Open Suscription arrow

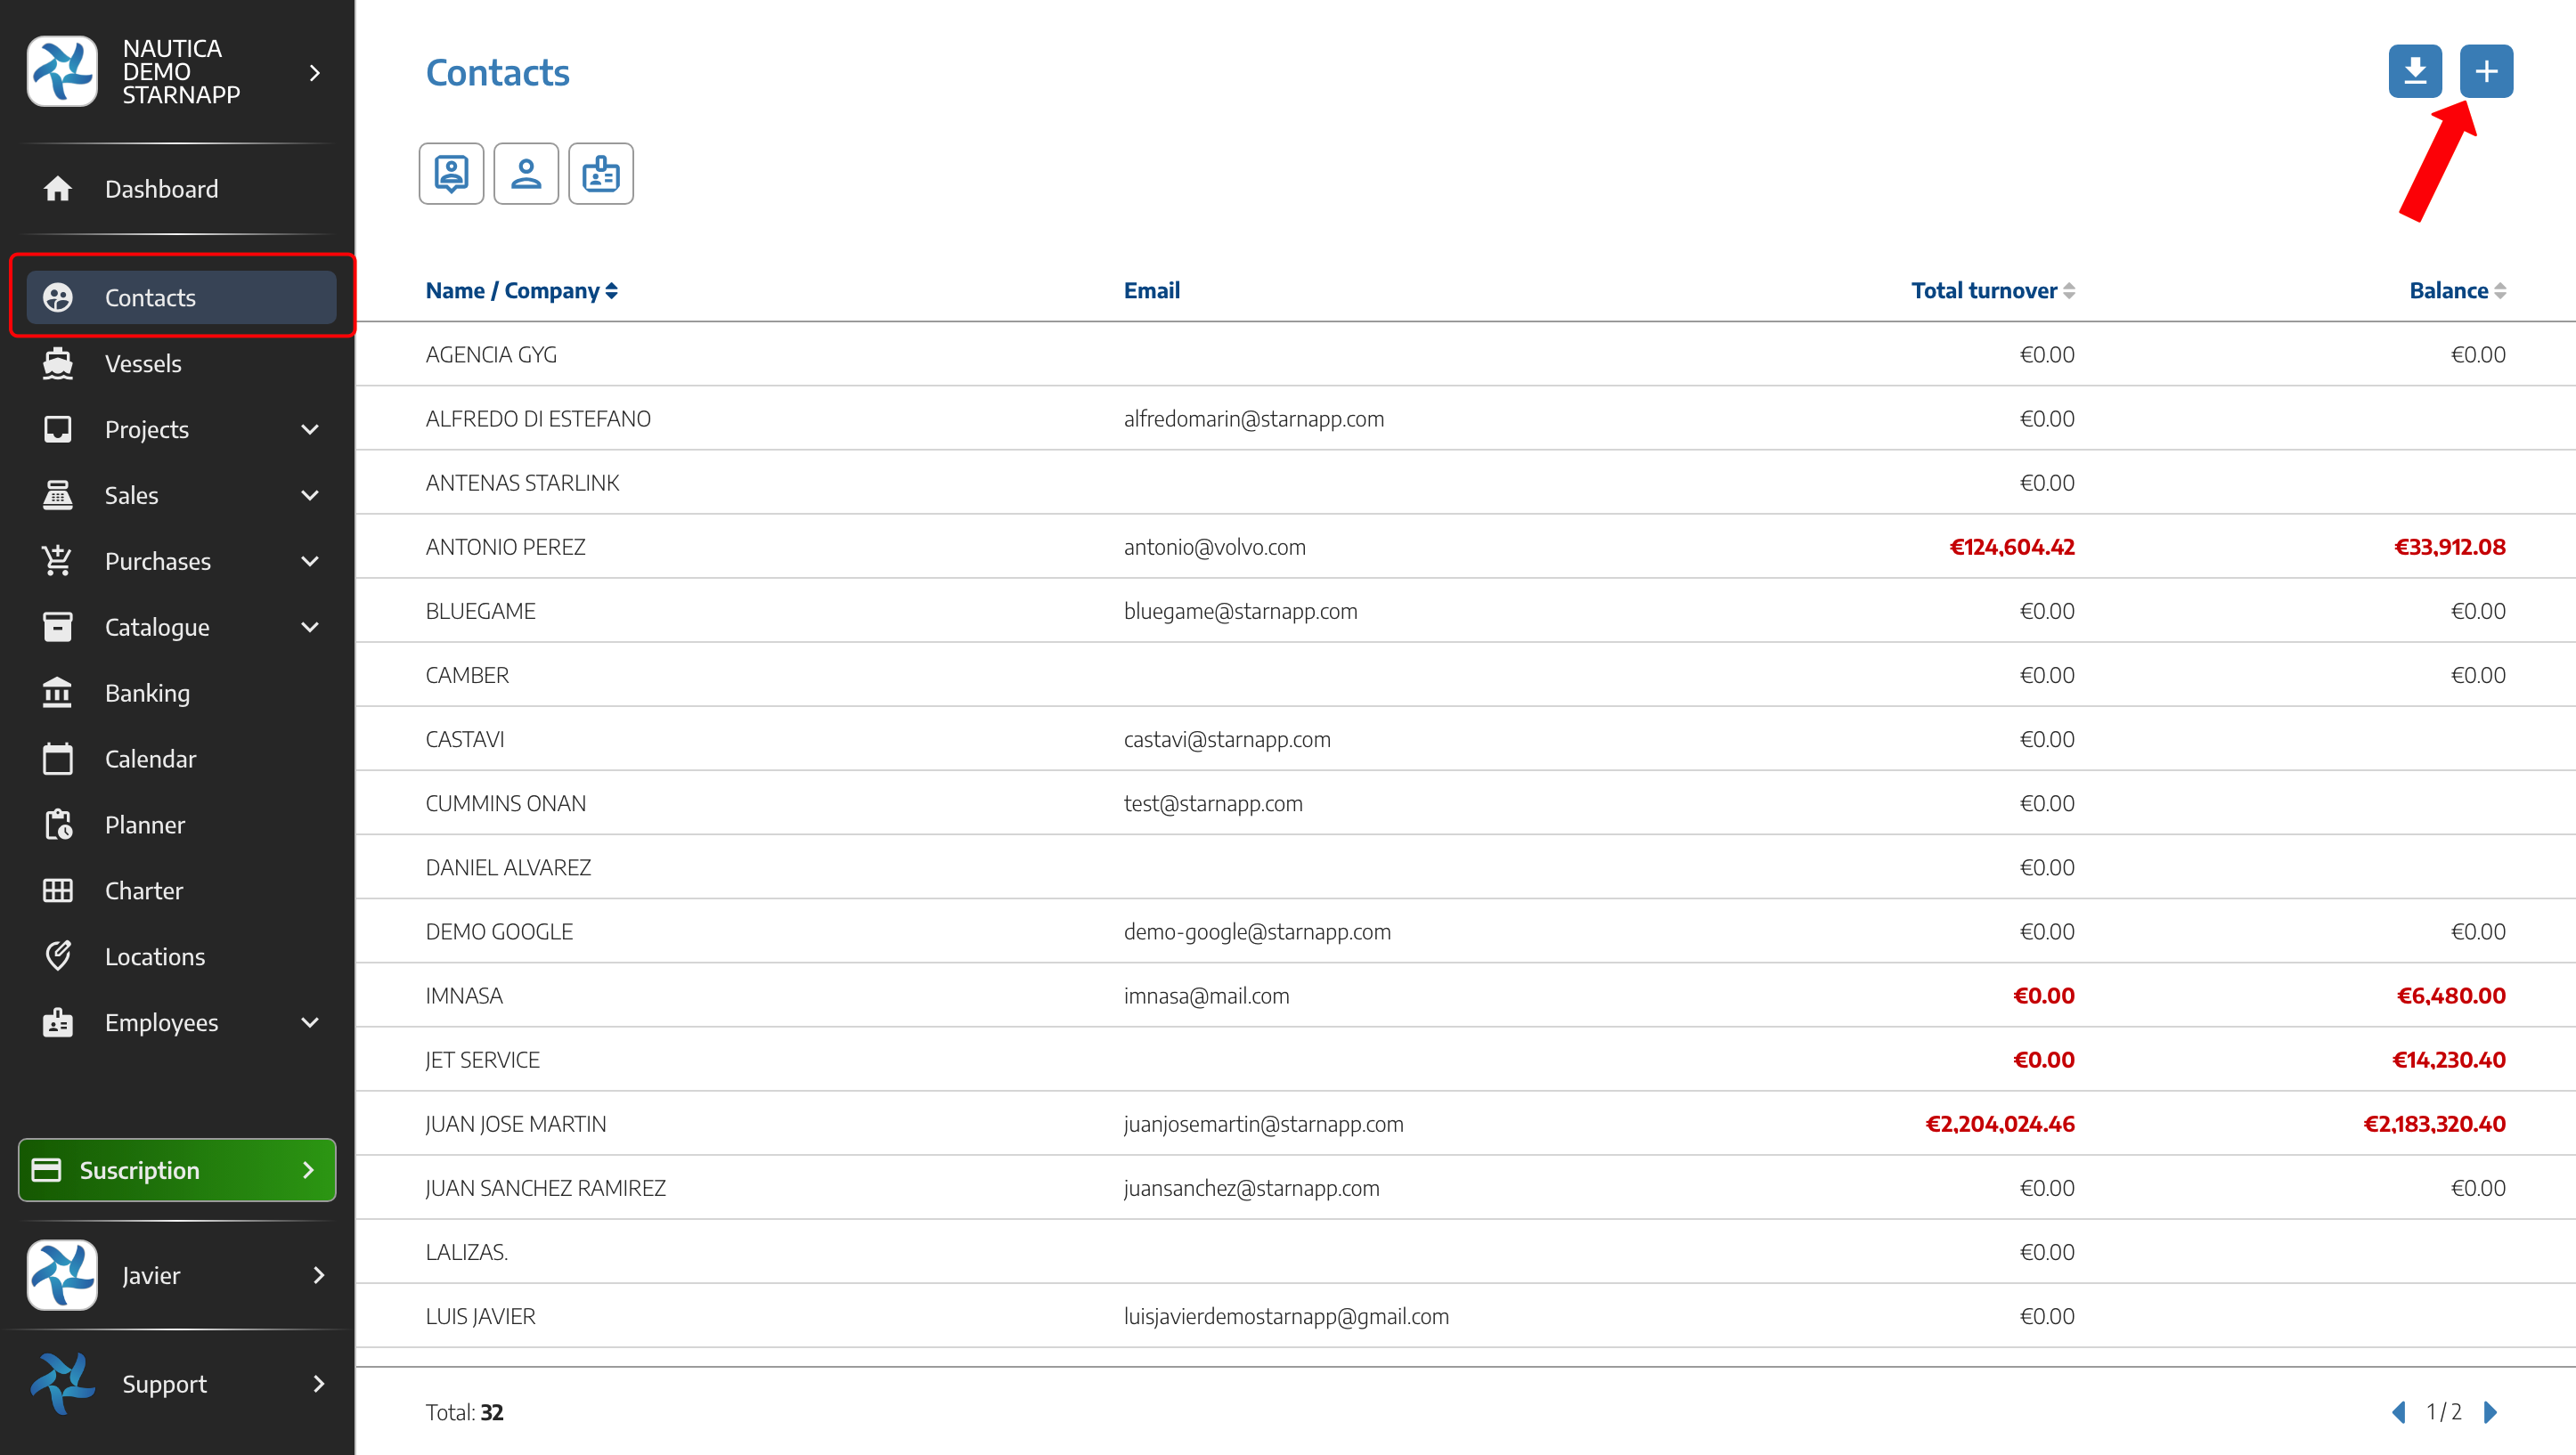[x=308, y=1170]
